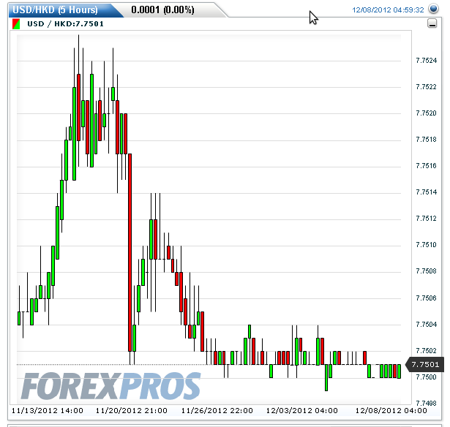Click the 7.7506 price axis label
Screen dimensions: 450x427
(426, 298)
